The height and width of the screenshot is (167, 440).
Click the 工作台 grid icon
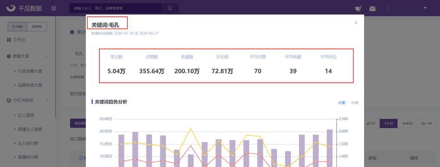(9, 40)
